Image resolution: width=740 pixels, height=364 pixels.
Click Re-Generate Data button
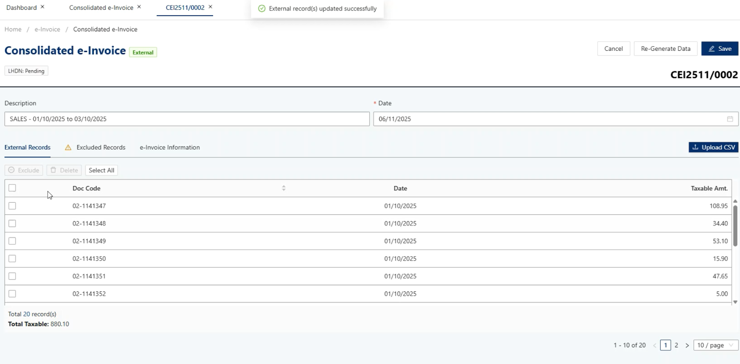point(666,49)
